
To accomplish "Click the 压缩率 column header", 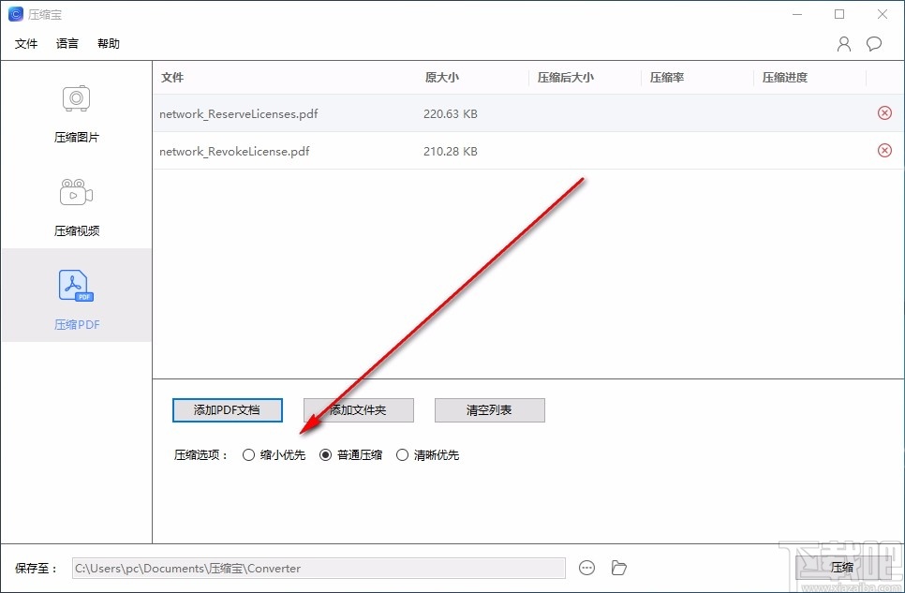I will [x=667, y=78].
